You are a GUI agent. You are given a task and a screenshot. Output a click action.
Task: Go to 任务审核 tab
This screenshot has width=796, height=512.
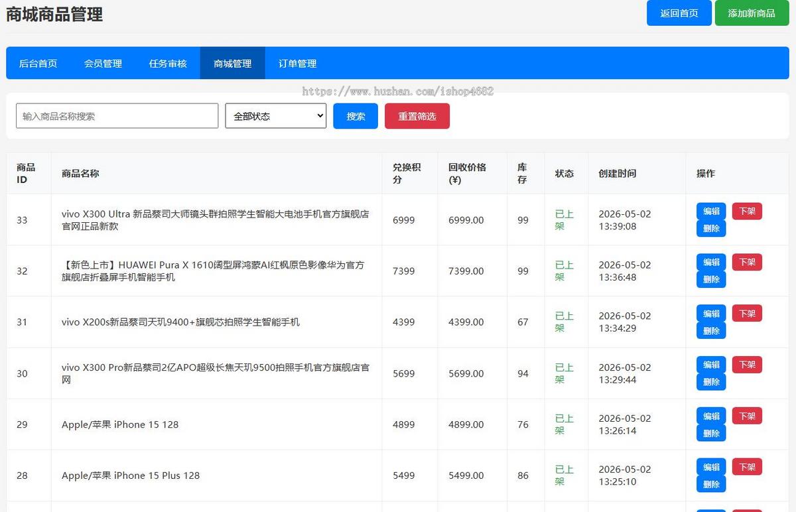point(168,64)
